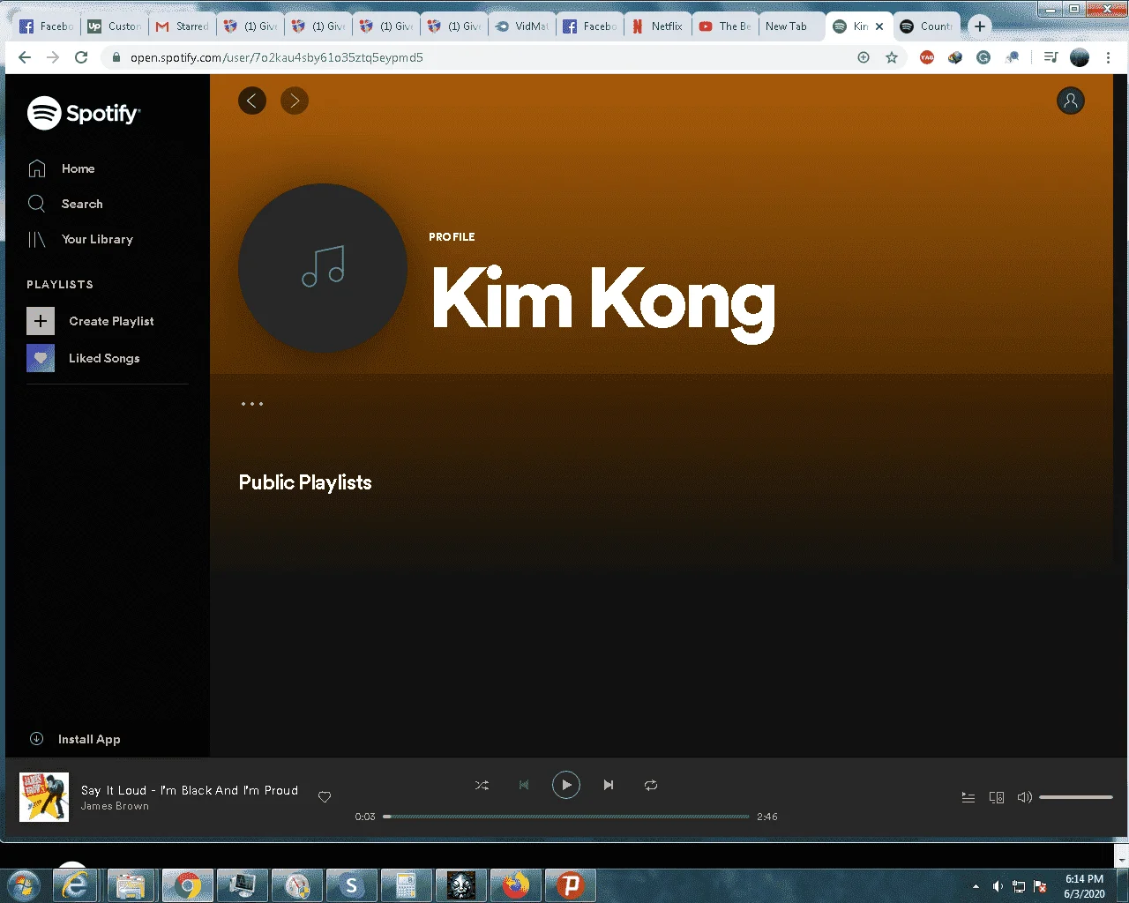The image size is (1129, 903).
Task: Switch to the Gmail Starred tab
Action: 183,26
